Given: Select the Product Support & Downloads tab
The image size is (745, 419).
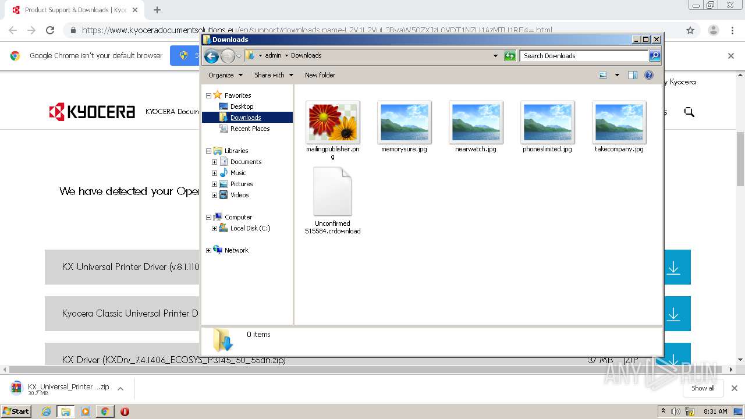Looking at the screenshot, I should coord(74,10).
